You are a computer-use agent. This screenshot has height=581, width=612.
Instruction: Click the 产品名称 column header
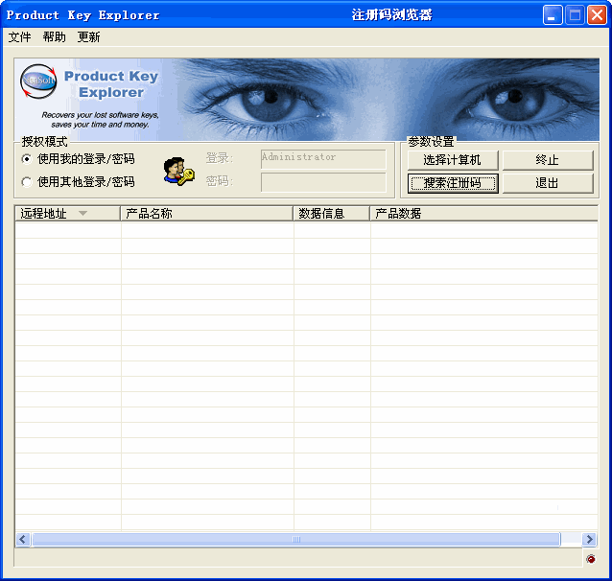207,214
